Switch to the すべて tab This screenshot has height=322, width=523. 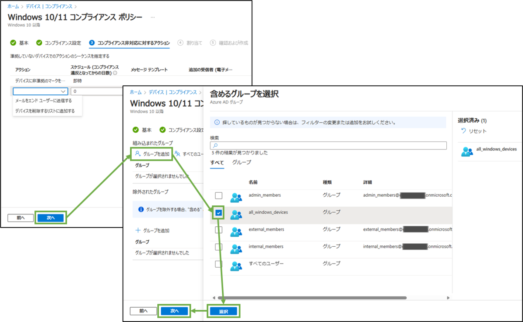tap(217, 163)
